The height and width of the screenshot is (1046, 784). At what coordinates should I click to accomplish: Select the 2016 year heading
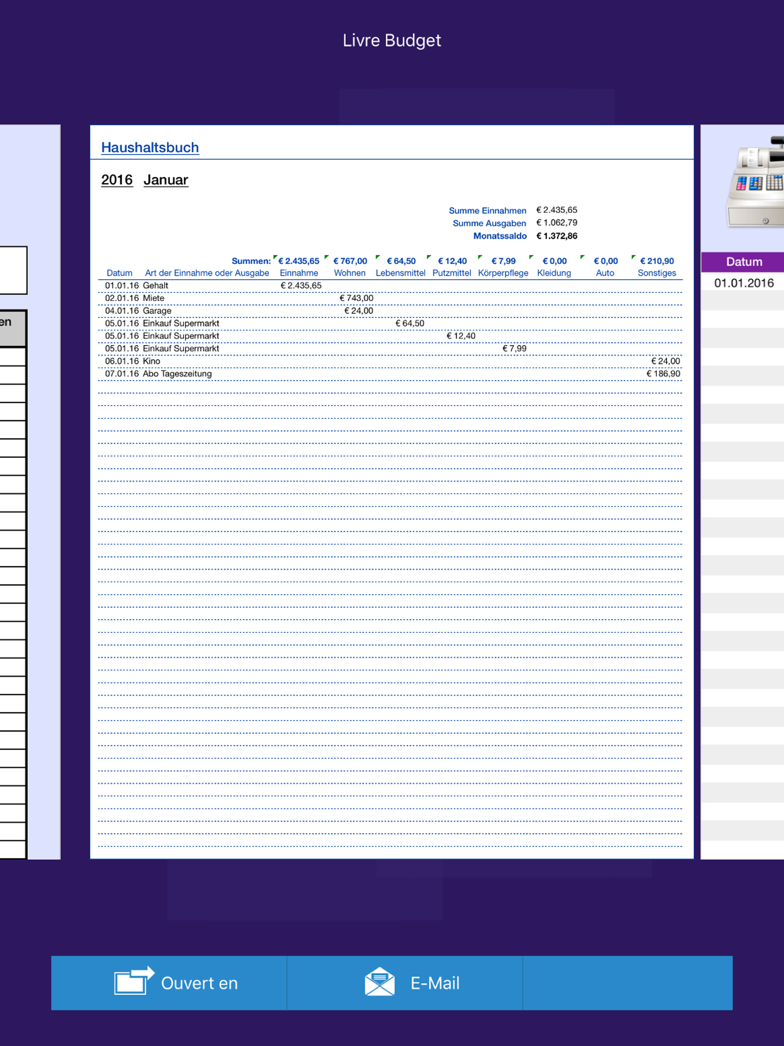click(116, 180)
